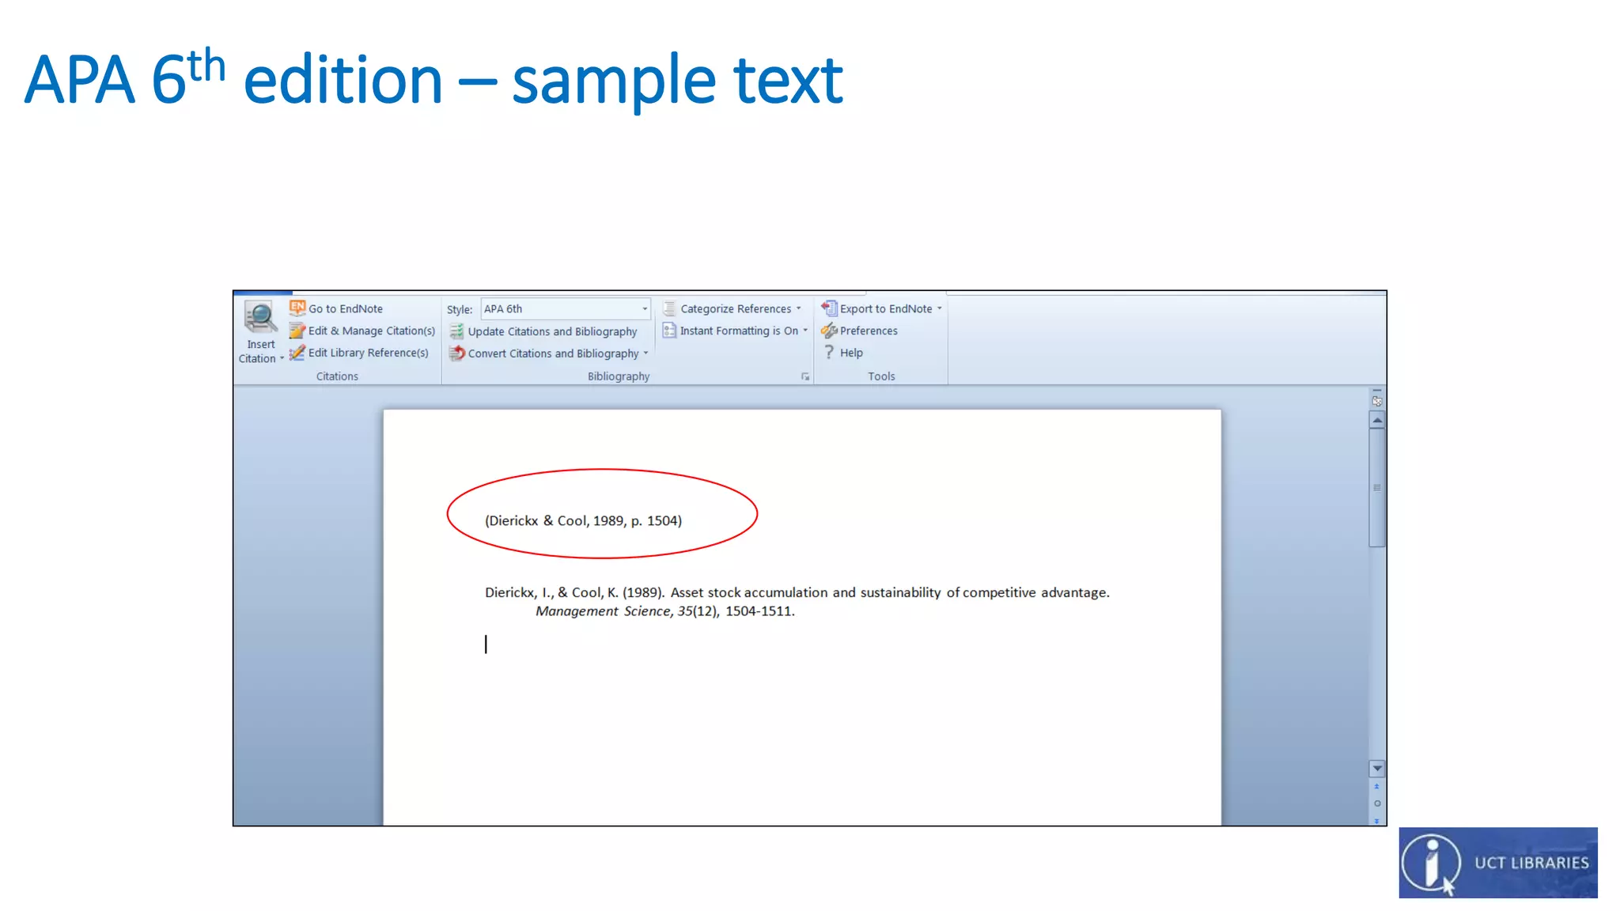Viewport: 1620px width, 911px height.
Task: Open EndNote Help
Action: [x=851, y=353]
